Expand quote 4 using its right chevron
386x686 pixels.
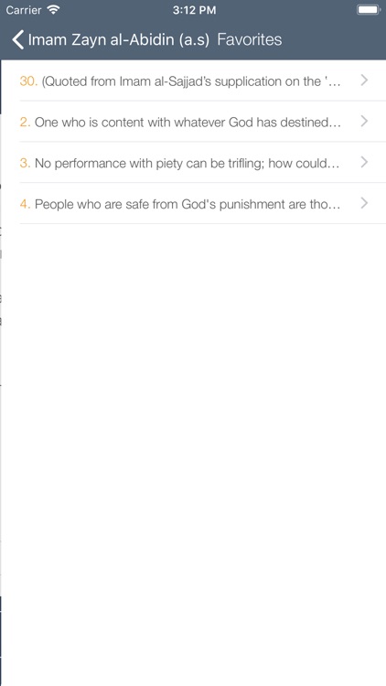click(x=364, y=203)
